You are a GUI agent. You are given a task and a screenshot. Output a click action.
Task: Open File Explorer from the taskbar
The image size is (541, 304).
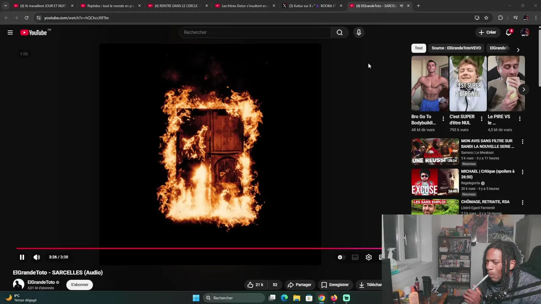(297, 298)
